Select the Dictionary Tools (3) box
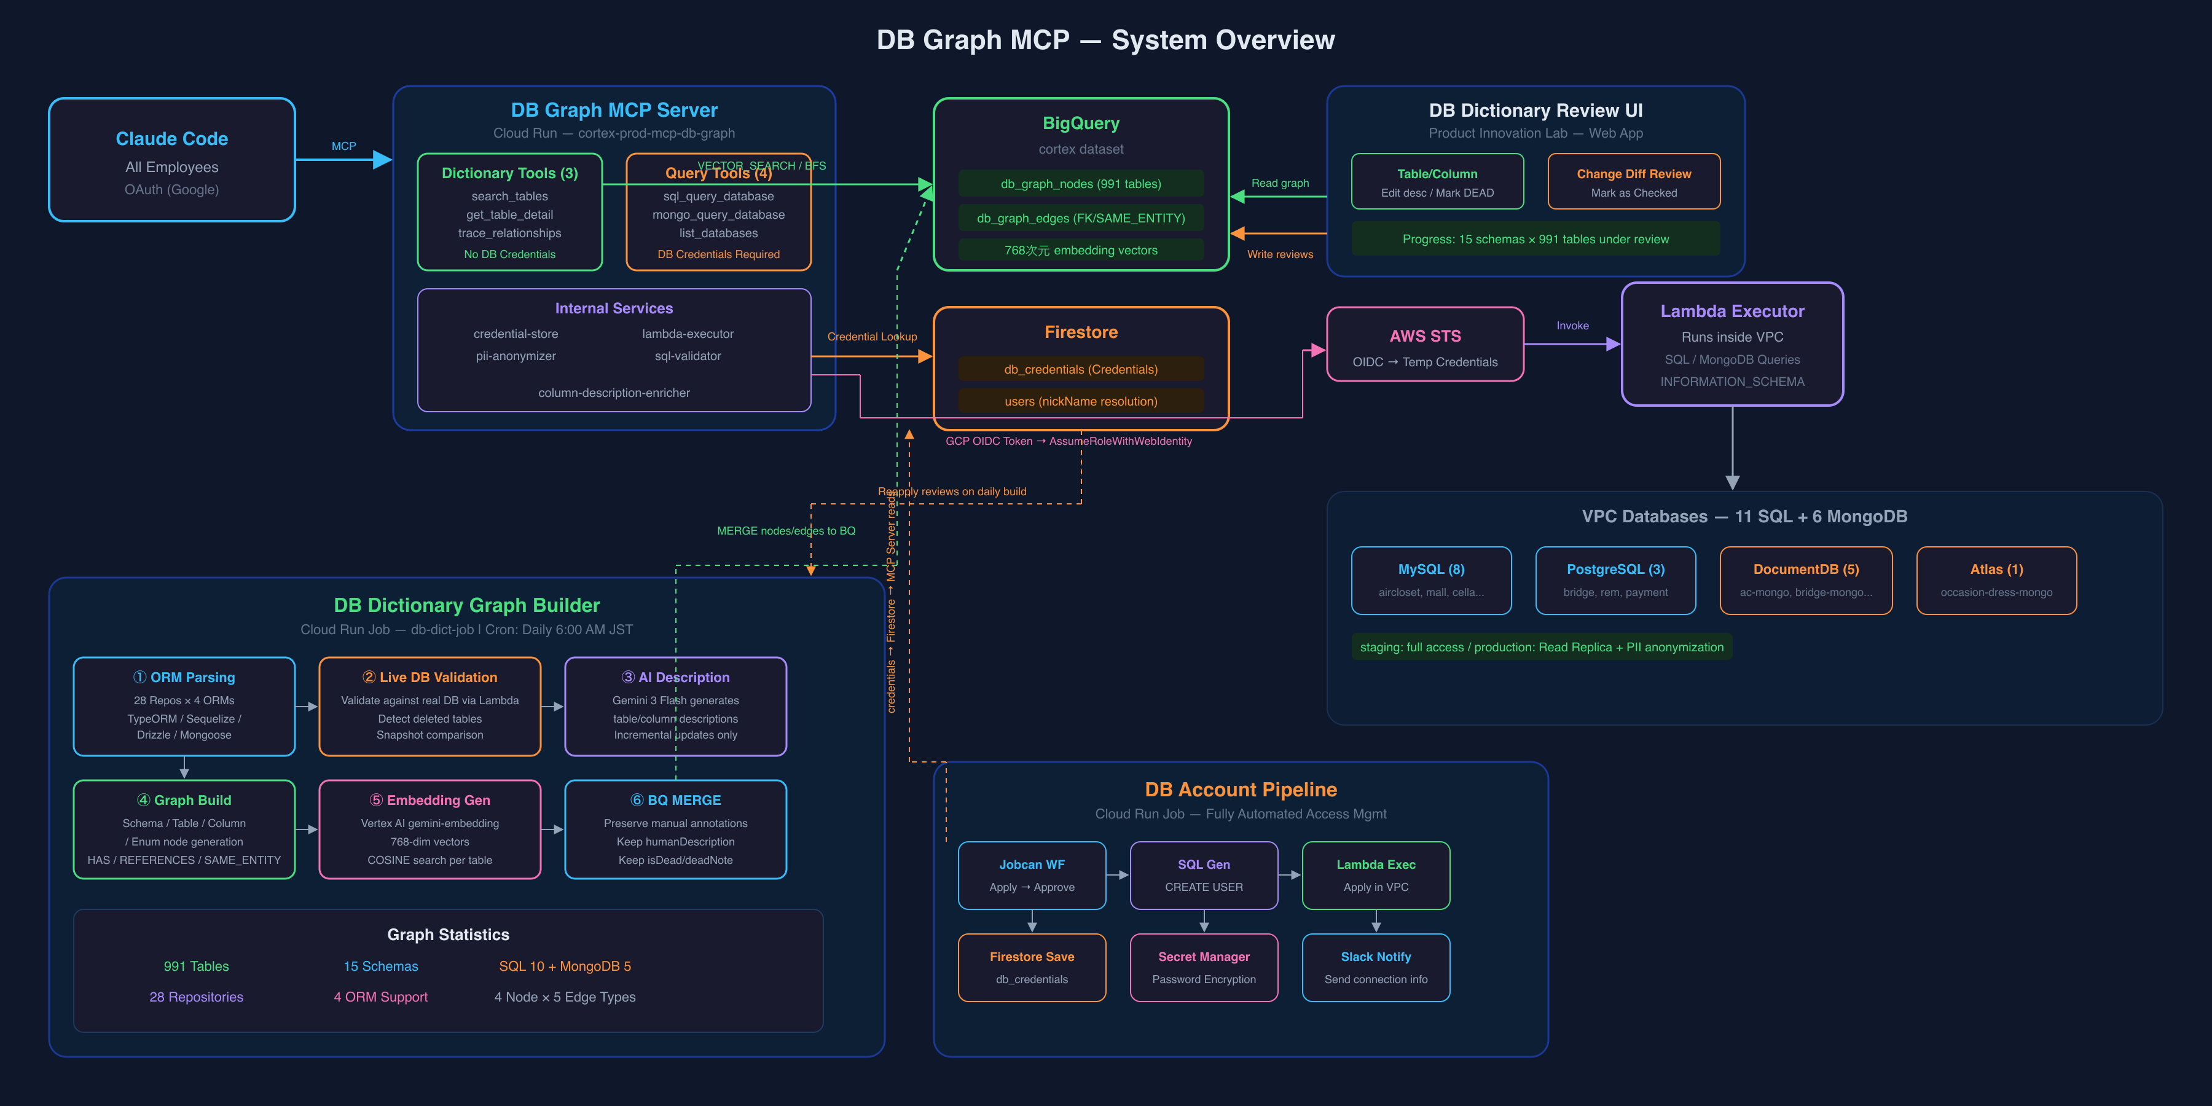Screen dimensions: 2212x1106 (x=509, y=212)
